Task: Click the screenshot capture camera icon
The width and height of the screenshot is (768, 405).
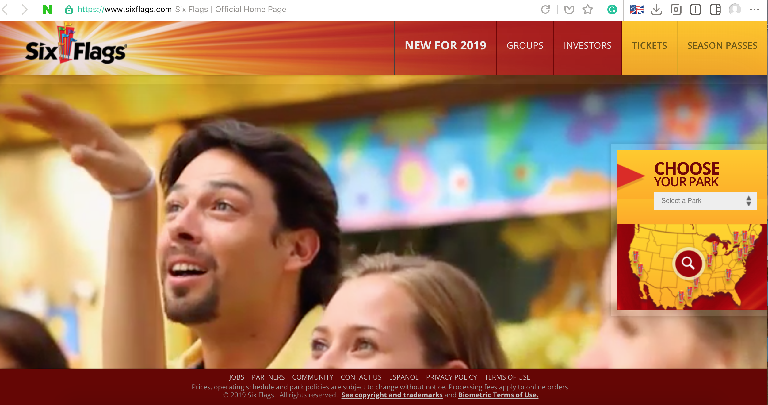Action: [x=676, y=10]
